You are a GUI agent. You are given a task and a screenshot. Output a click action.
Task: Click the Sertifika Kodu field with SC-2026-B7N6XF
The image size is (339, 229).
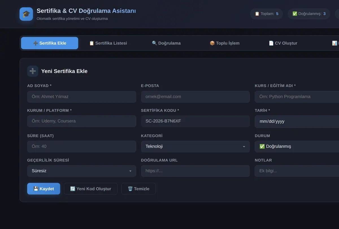tap(195, 121)
